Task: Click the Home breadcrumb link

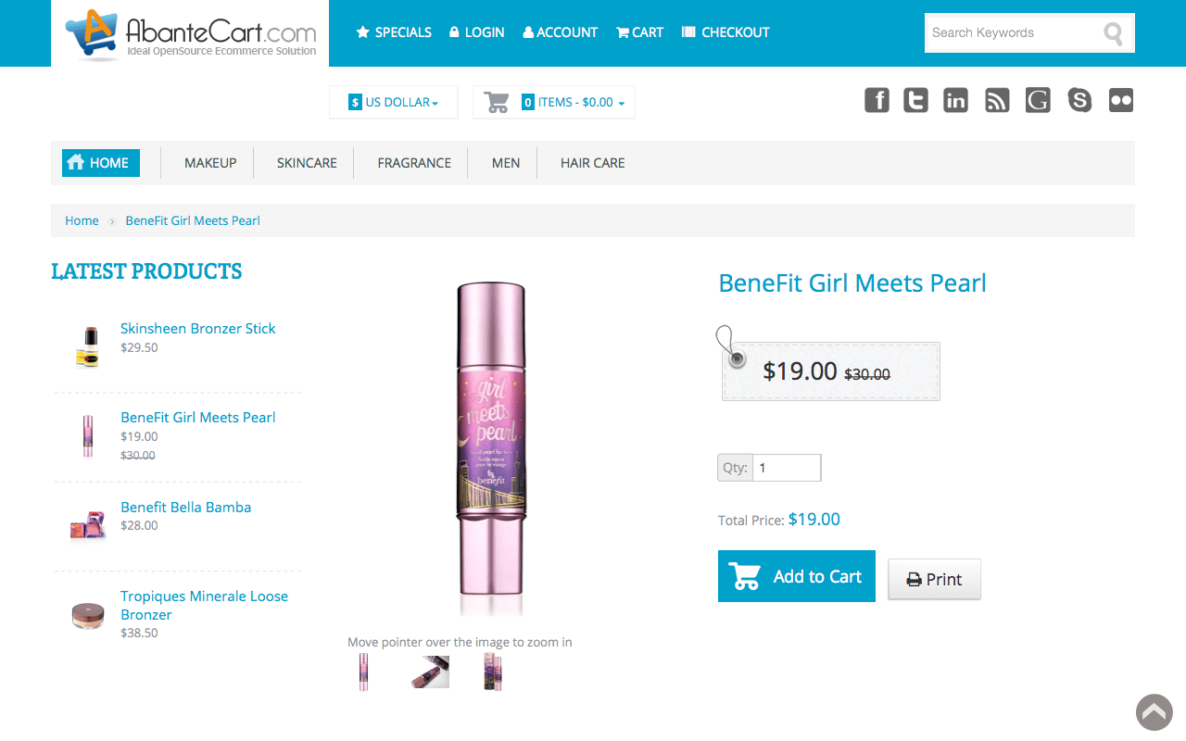Action: point(82,220)
